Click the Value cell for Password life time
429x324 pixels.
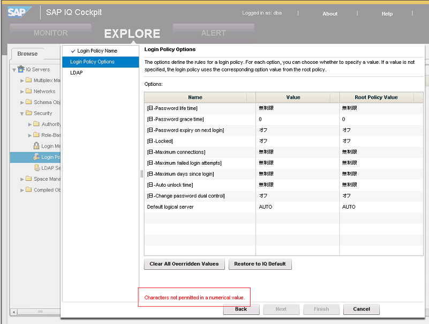point(297,108)
